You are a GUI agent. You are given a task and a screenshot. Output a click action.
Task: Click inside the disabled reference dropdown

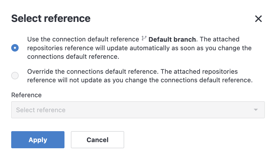[138, 110]
